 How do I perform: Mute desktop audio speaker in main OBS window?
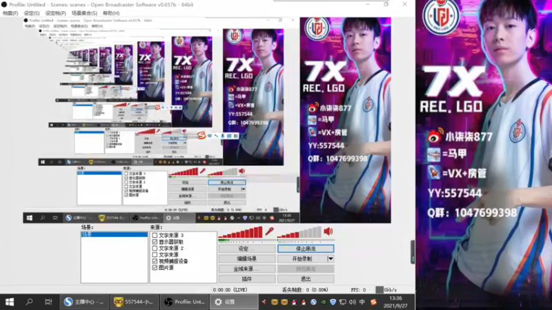(328, 231)
